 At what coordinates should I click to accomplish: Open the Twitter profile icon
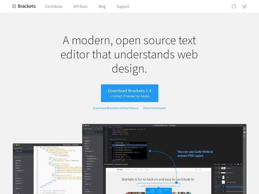[245, 7]
